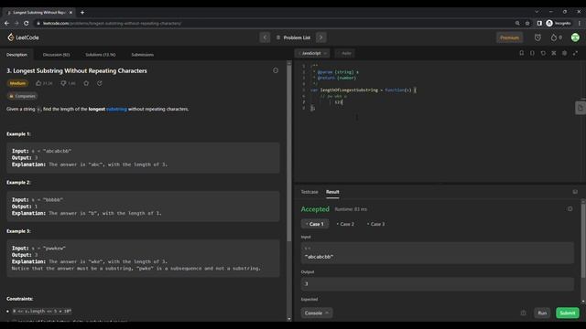Add problem to favorites star
The width and height of the screenshot is (586, 329).
click(x=86, y=83)
